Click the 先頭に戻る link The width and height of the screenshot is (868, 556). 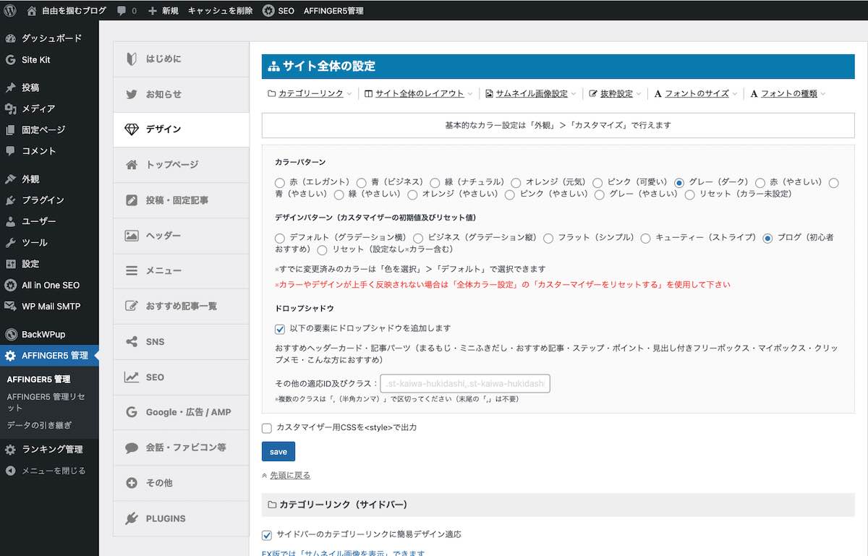(289, 475)
